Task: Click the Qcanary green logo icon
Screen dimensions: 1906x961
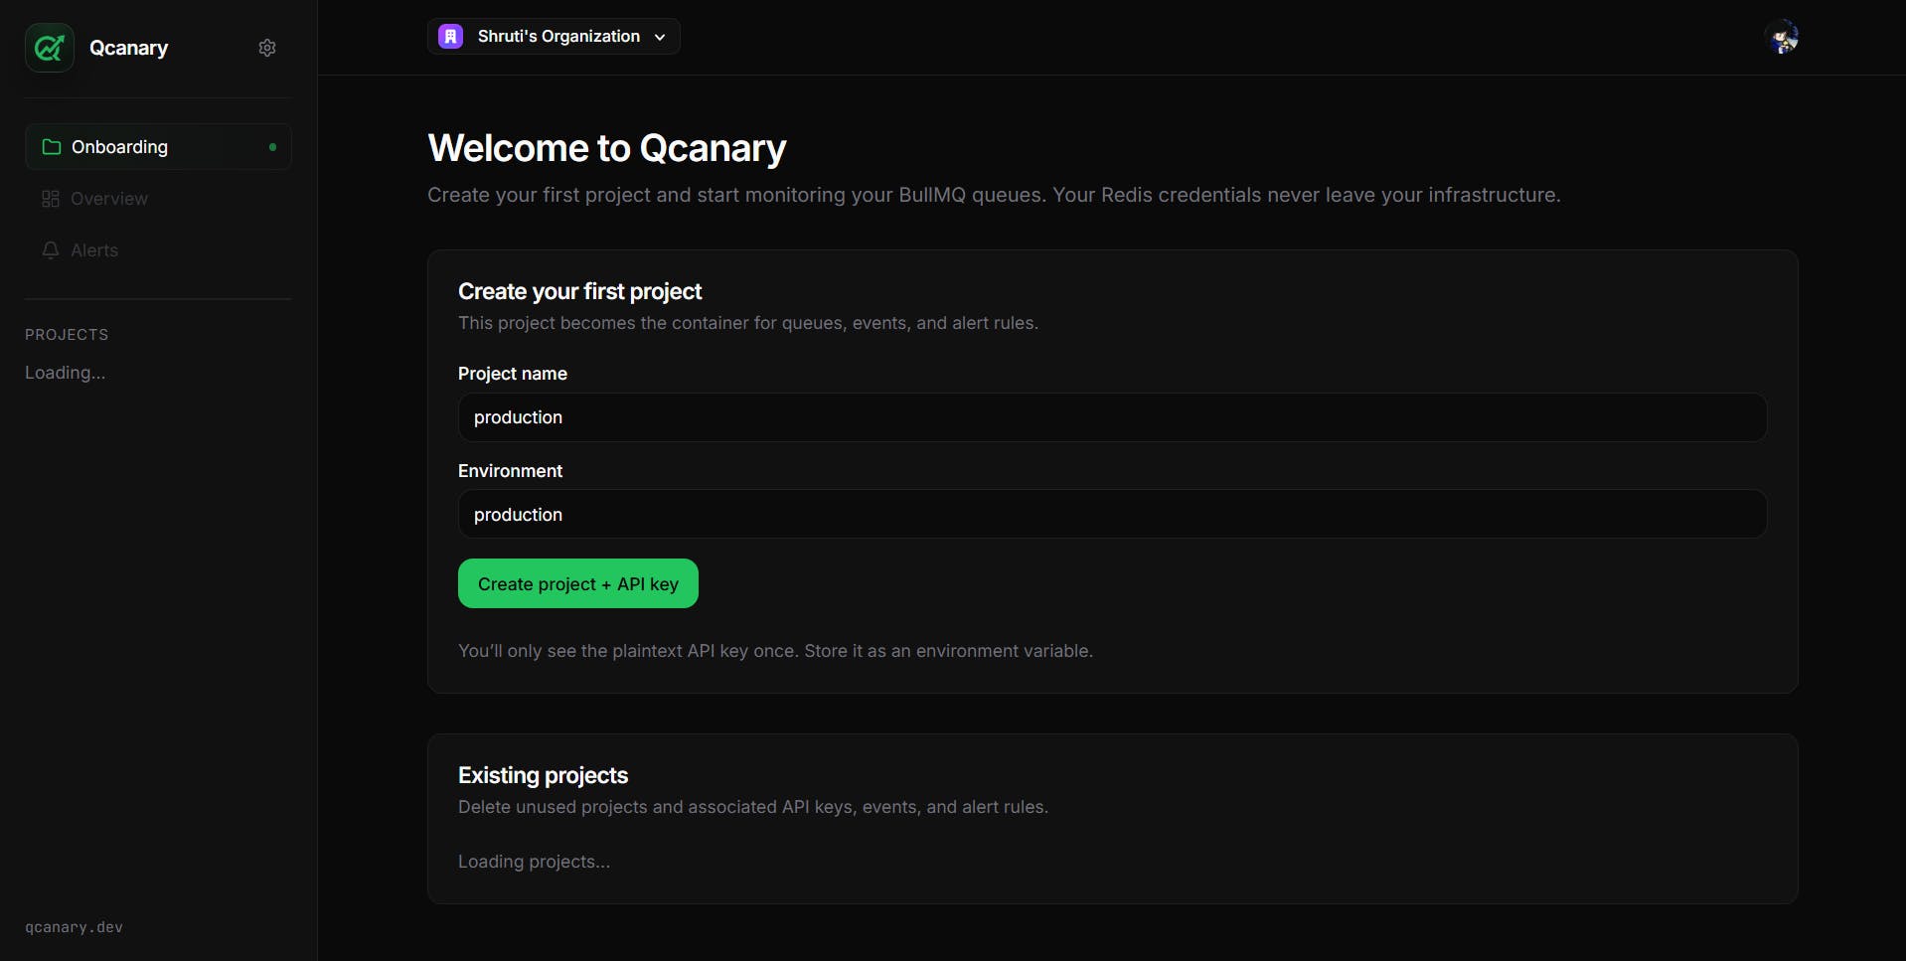Action: (50, 48)
